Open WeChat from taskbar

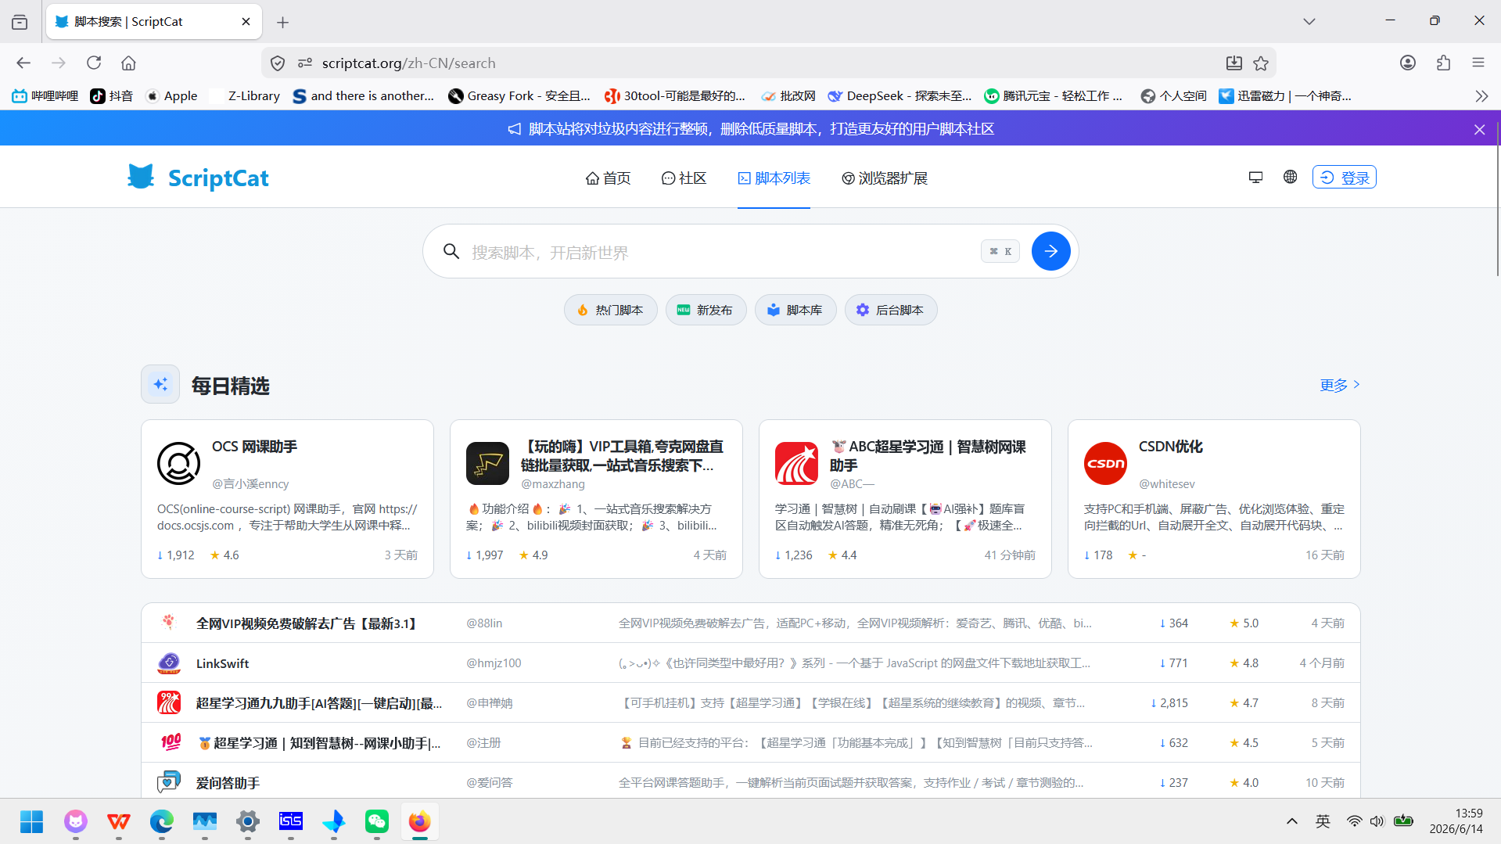point(376,821)
